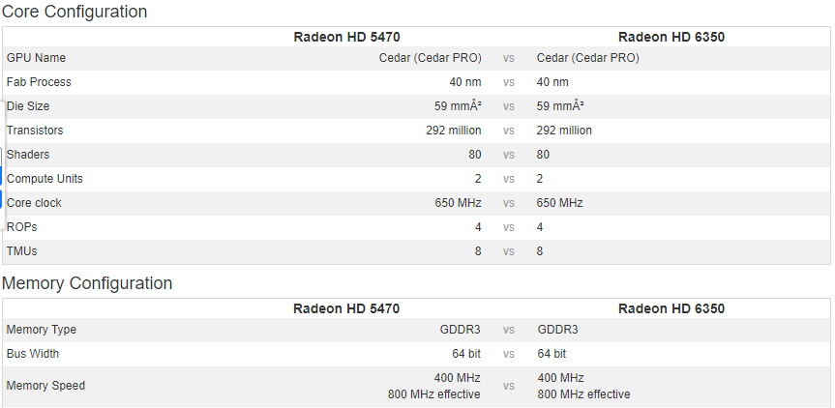
Task: Select the Memory Speed row label
Action: (45, 386)
